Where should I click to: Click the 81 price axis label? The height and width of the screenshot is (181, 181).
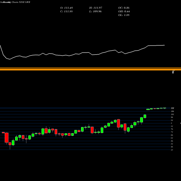172,126
